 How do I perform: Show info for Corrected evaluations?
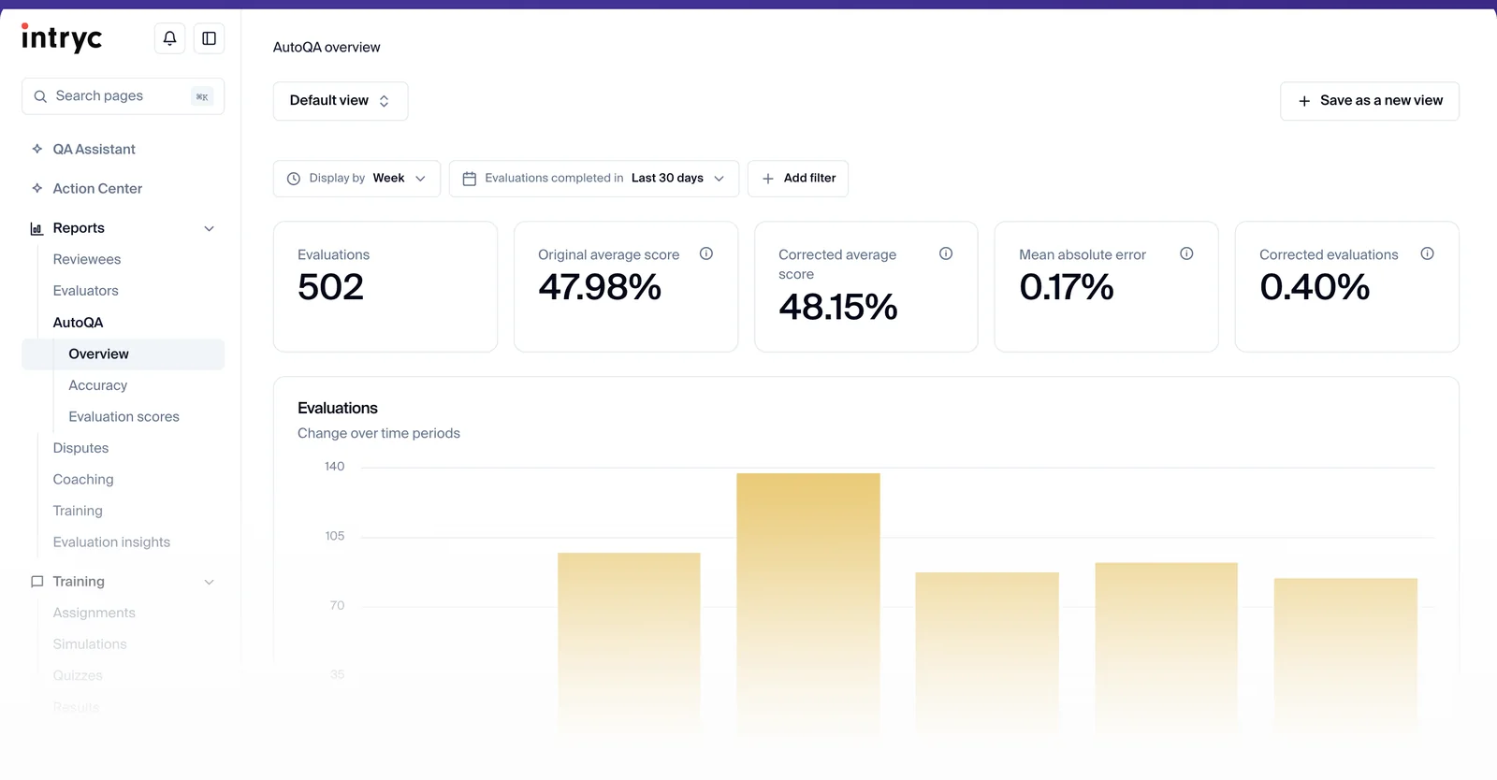(1427, 253)
